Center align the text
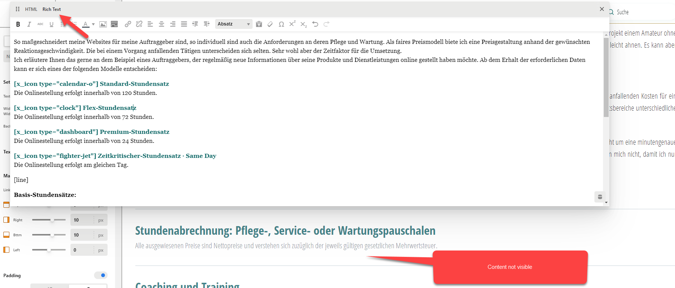Viewport: 675px width, 288px height. [162, 24]
